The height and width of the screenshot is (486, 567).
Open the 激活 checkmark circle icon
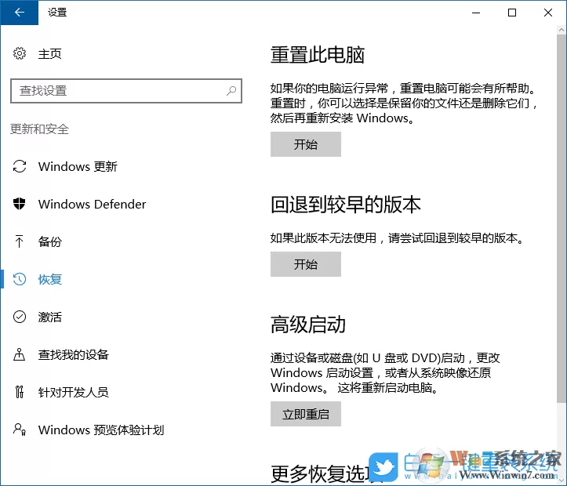20,317
